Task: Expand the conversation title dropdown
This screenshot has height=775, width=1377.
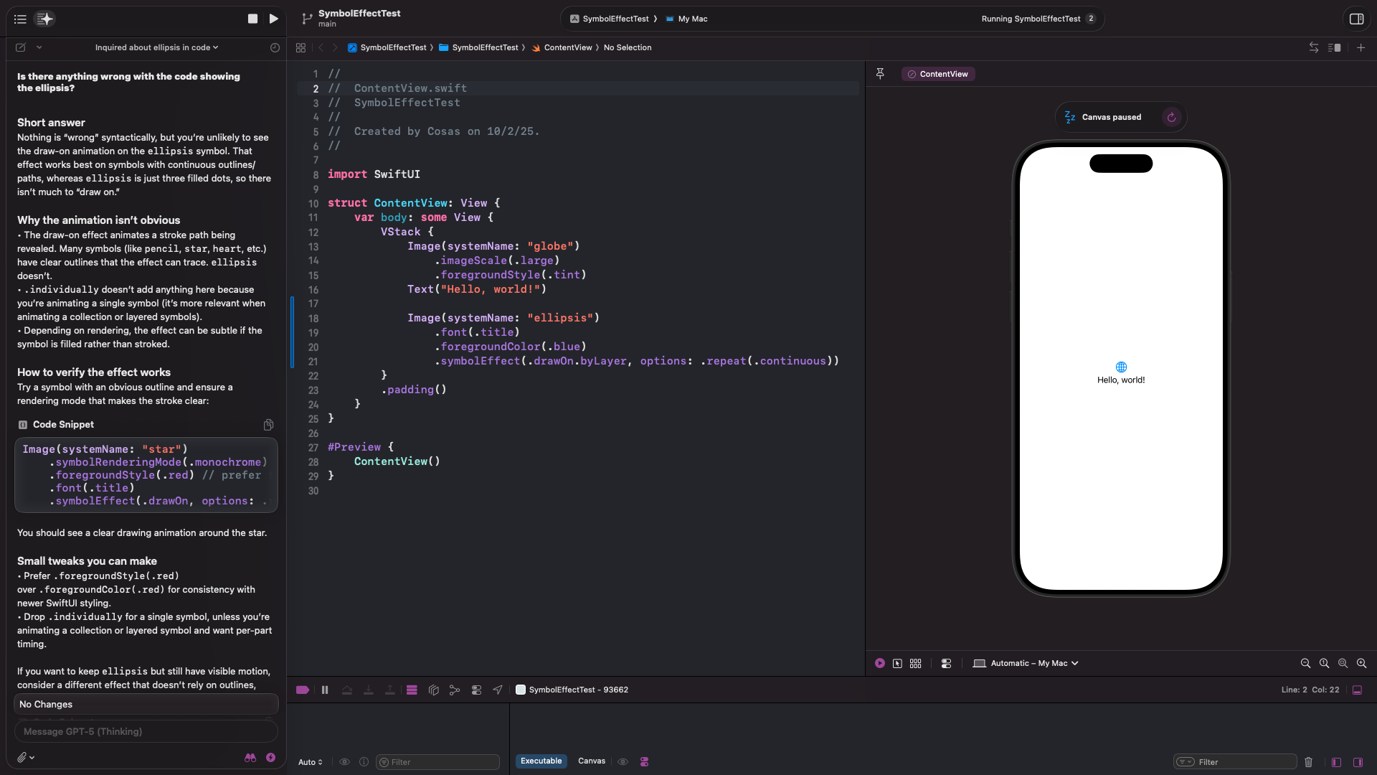Action: click(x=156, y=47)
